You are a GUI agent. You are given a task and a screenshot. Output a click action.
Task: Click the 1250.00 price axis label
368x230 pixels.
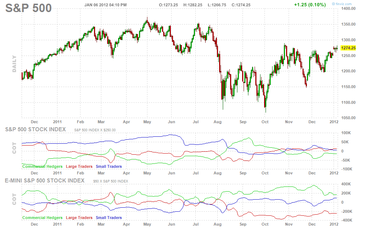pyautogui.click(x=348, y=56)
